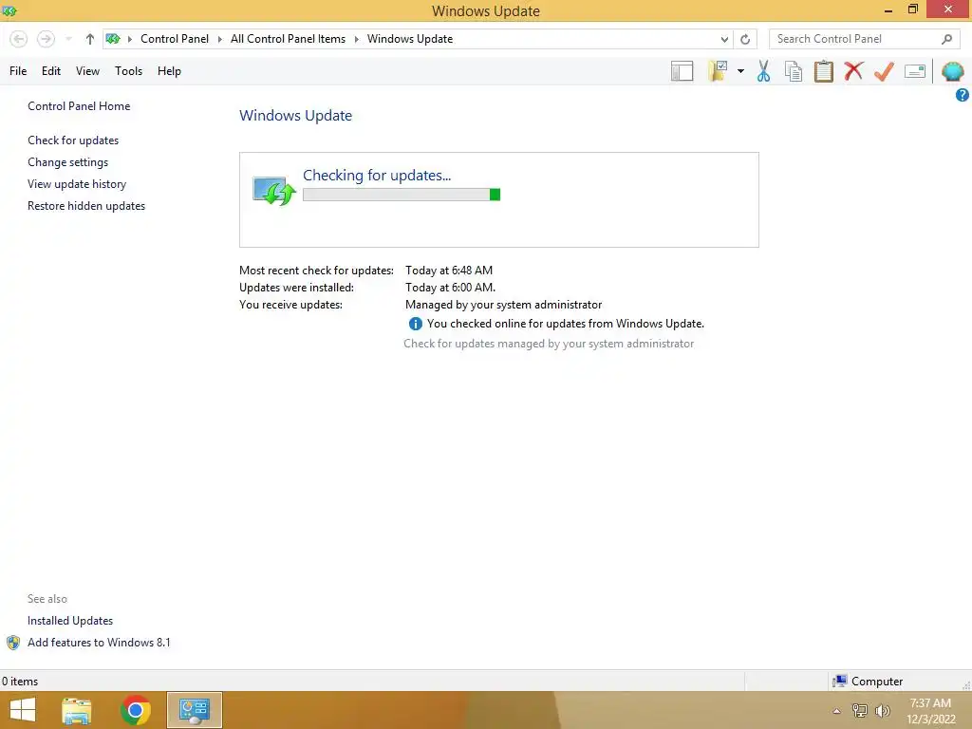Open Add features to Windows 8.1
The width and height of the screenshot is (972, 729).
click(99, 643)
